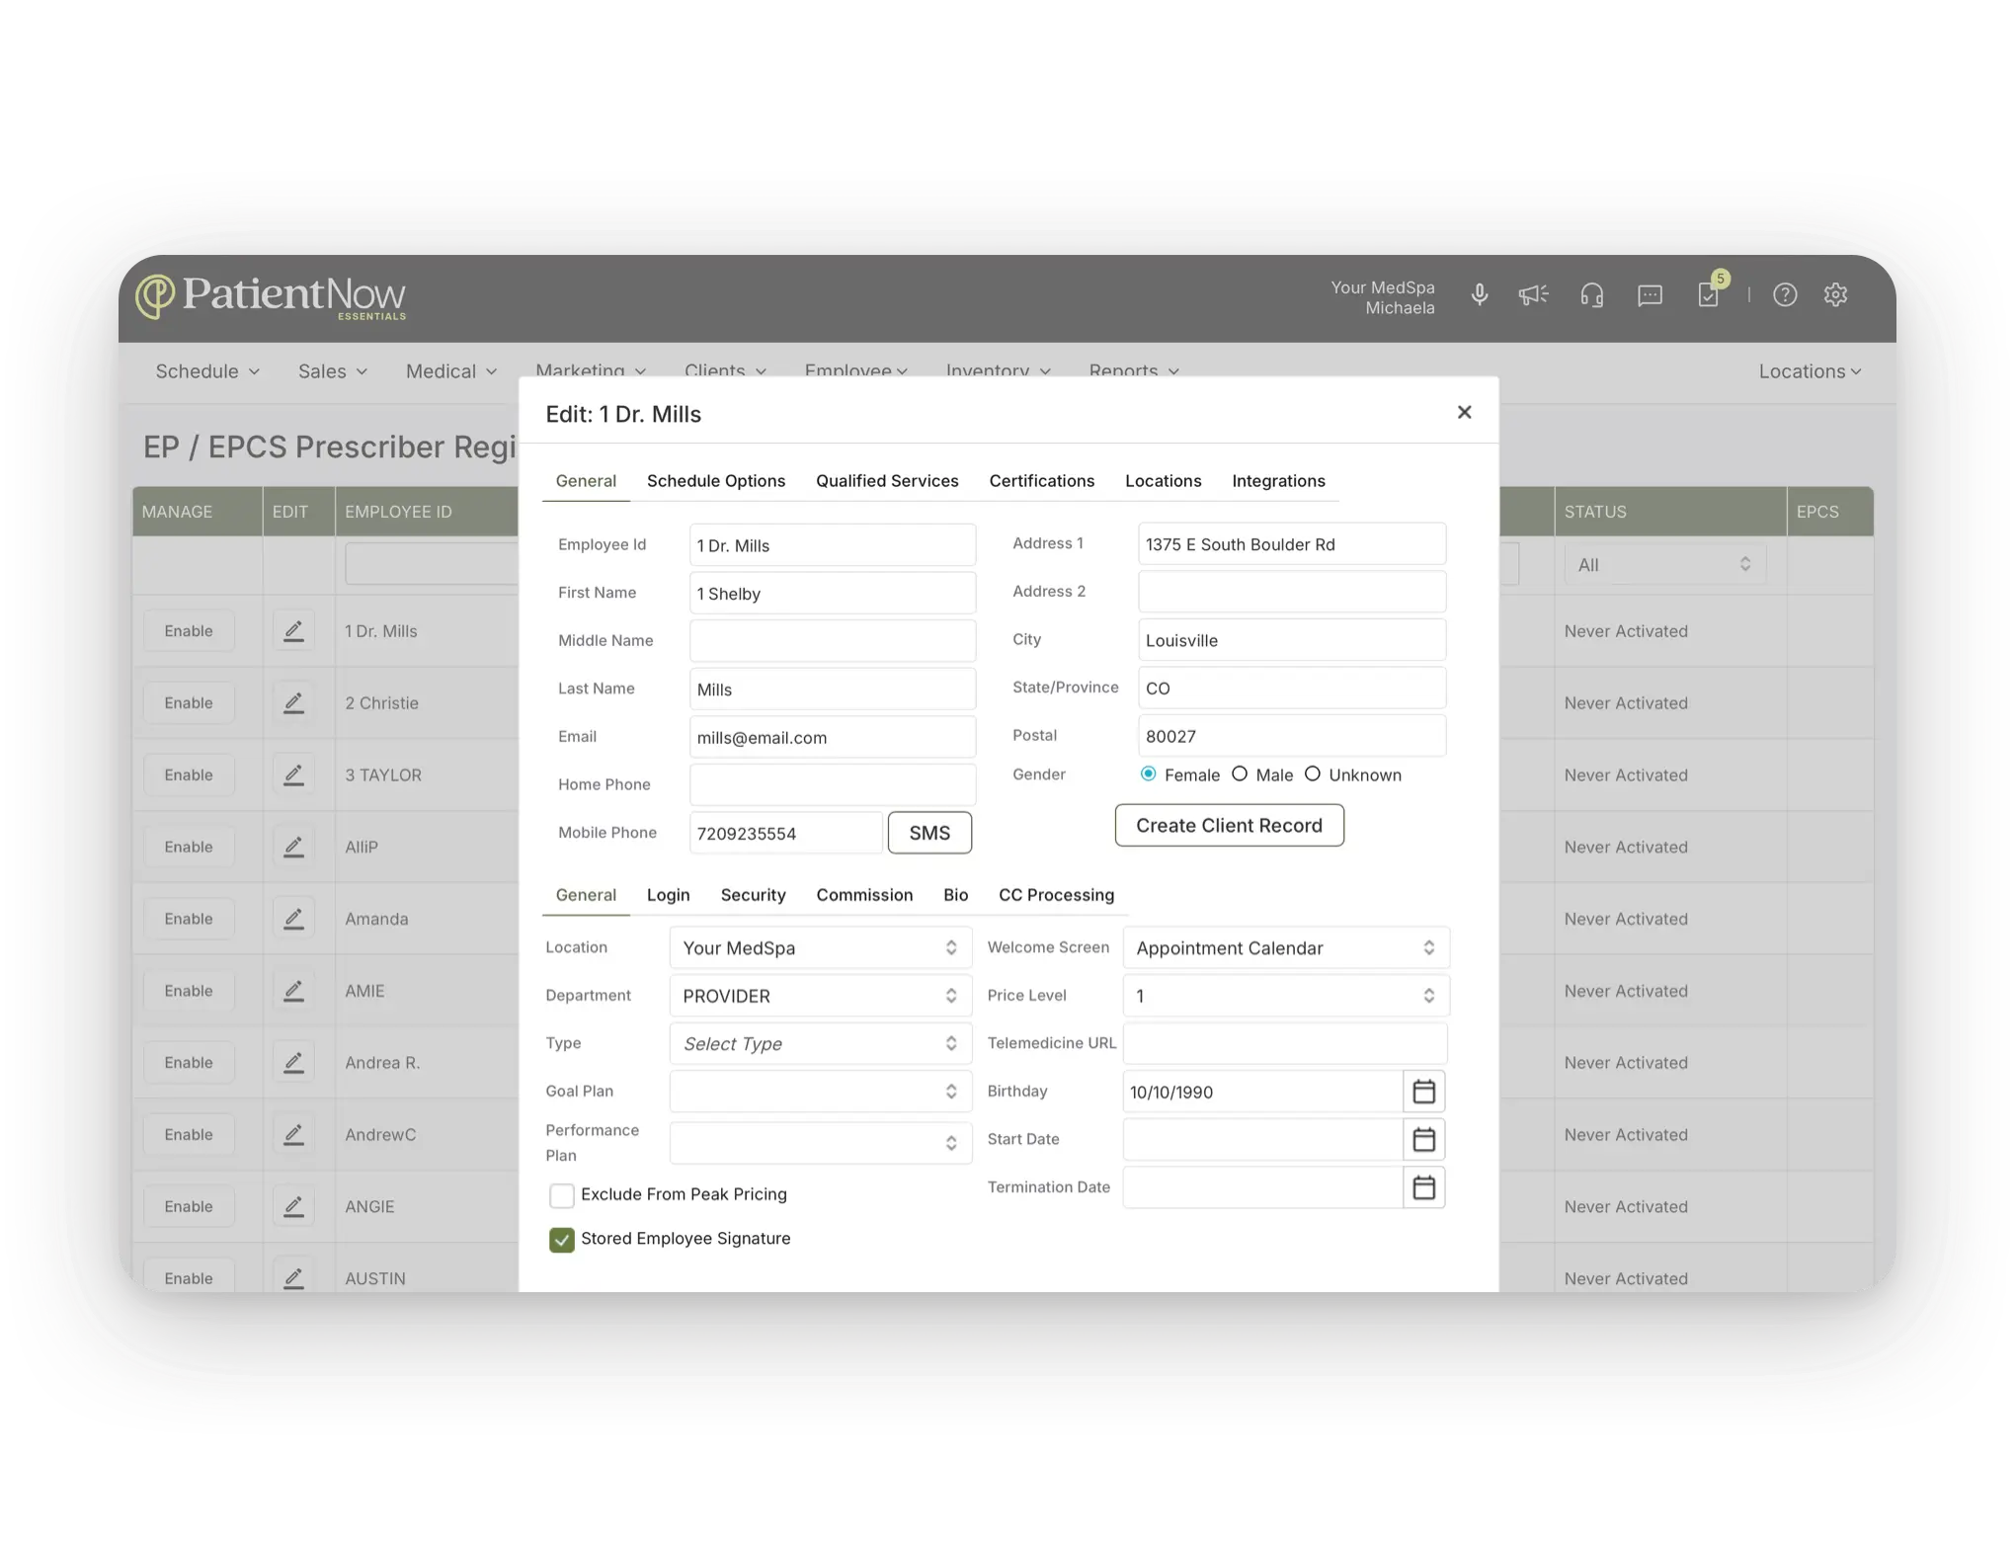Click the edit pencil for AlliP

(293, 847)
